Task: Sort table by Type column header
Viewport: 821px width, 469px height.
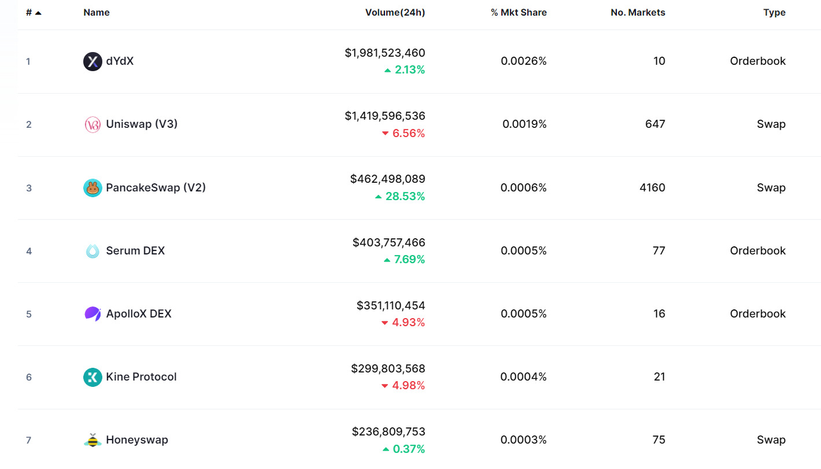Action: click(774, 12)
